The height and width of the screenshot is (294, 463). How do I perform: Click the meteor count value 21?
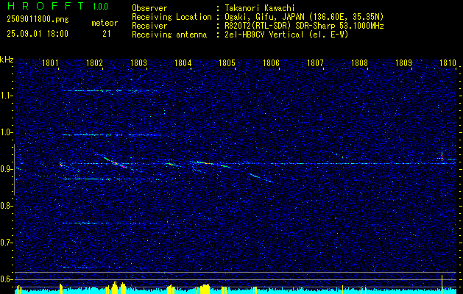pyautogui.click(x=107, y=34)
